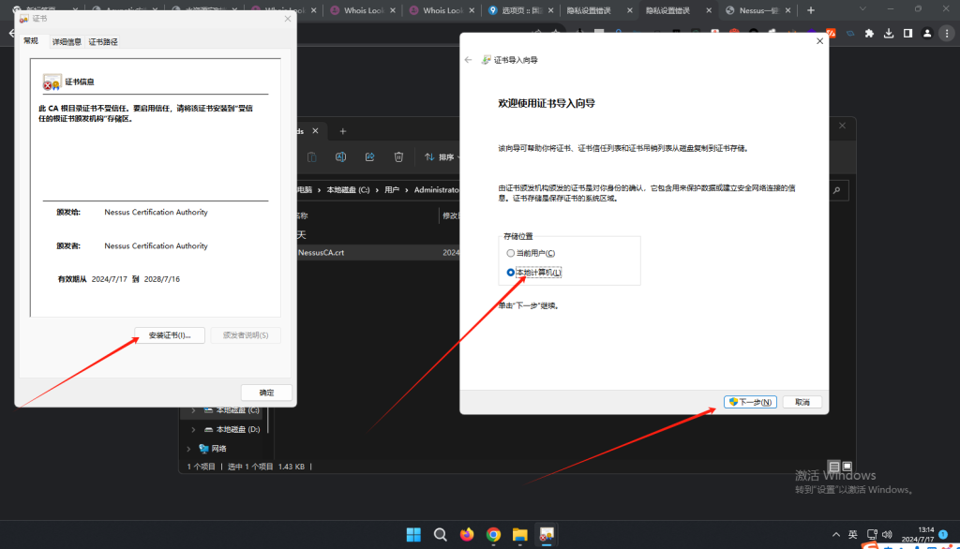Open the 排序 sort menu in File Explorer
Viewport: 960px width, 549px height.
click(442, 157)
